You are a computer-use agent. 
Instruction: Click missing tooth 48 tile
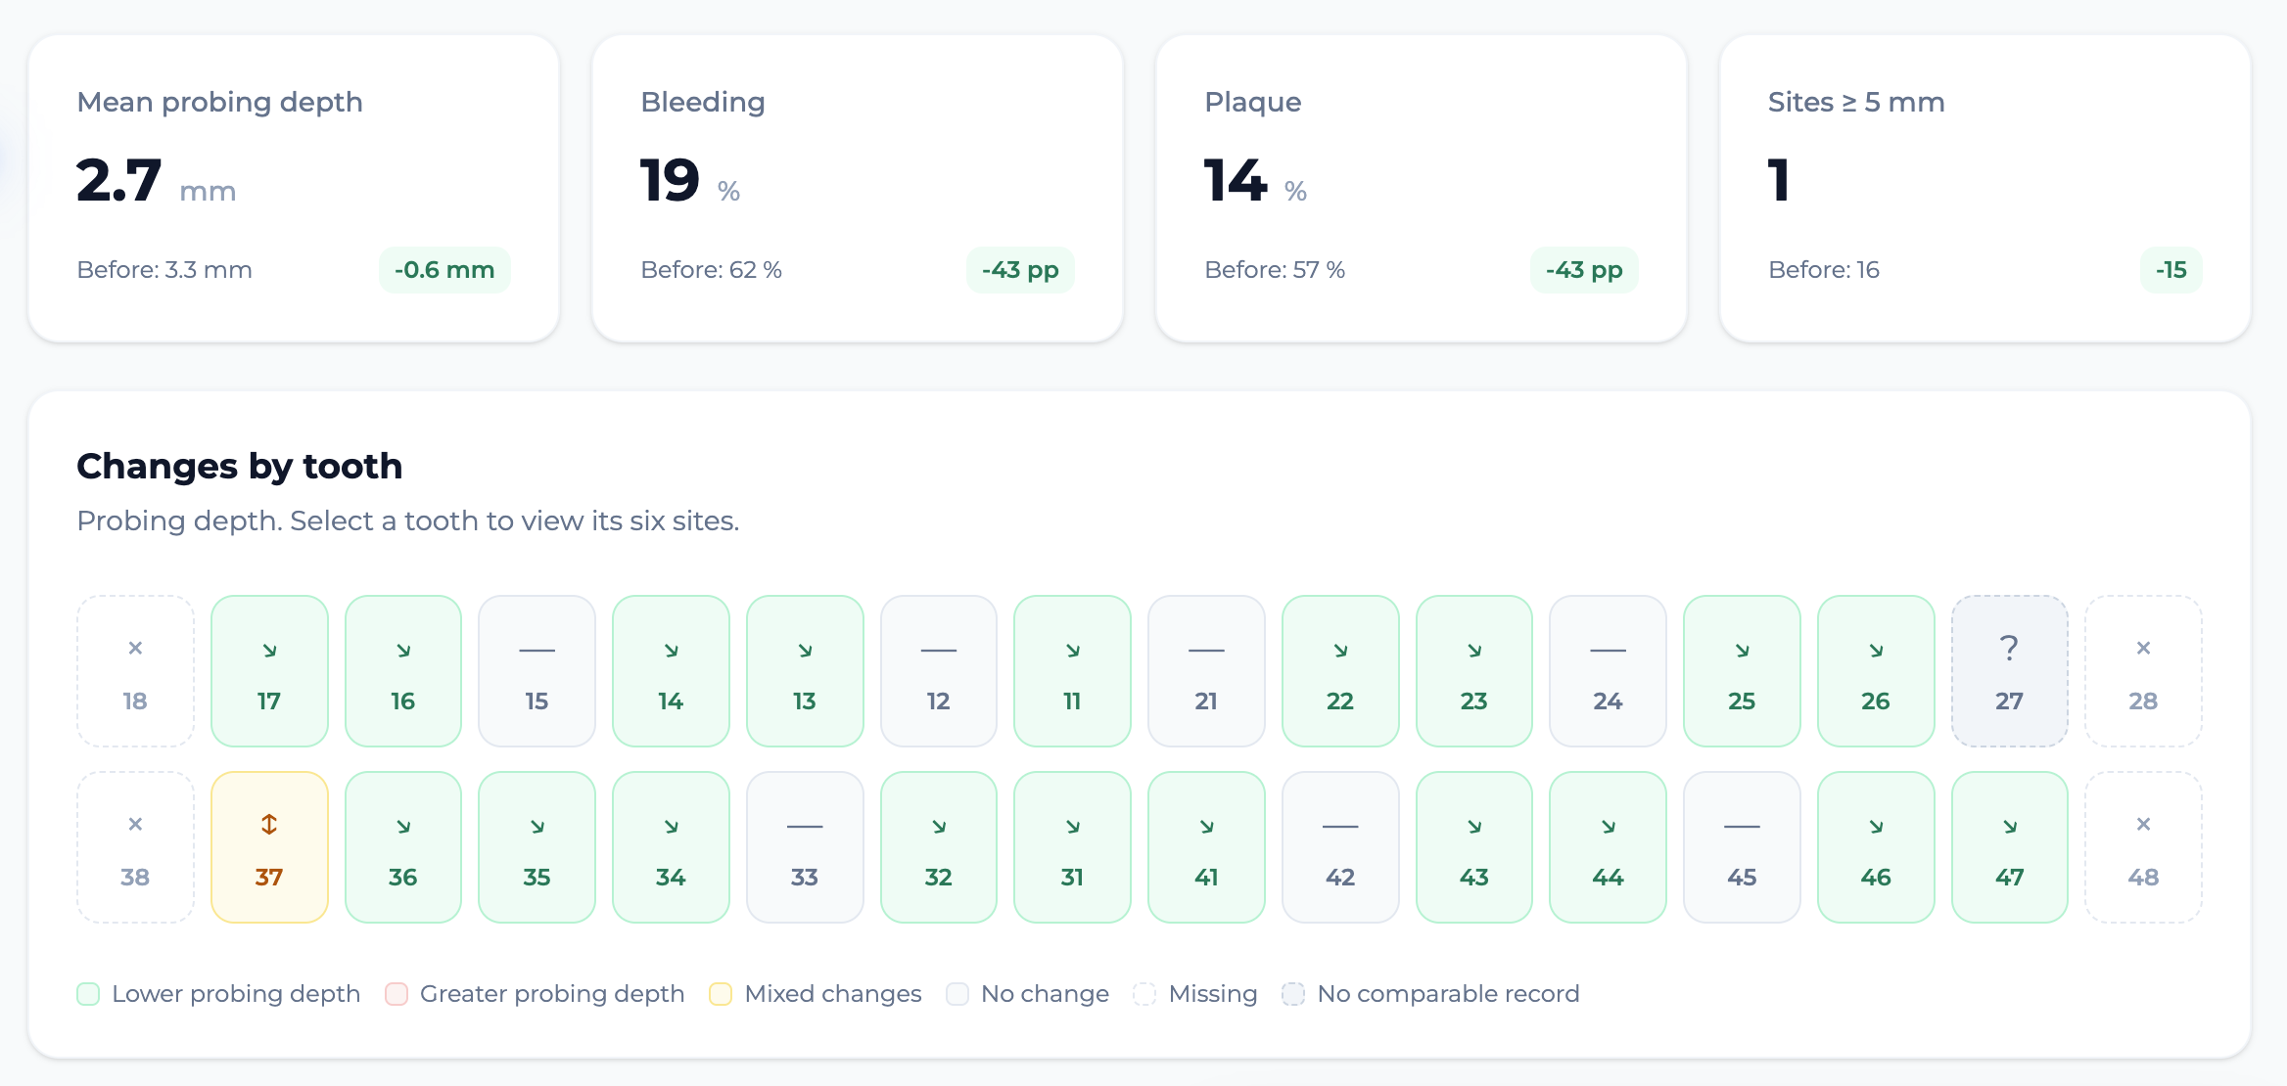pyautogui.click(x=2143, y=847)
